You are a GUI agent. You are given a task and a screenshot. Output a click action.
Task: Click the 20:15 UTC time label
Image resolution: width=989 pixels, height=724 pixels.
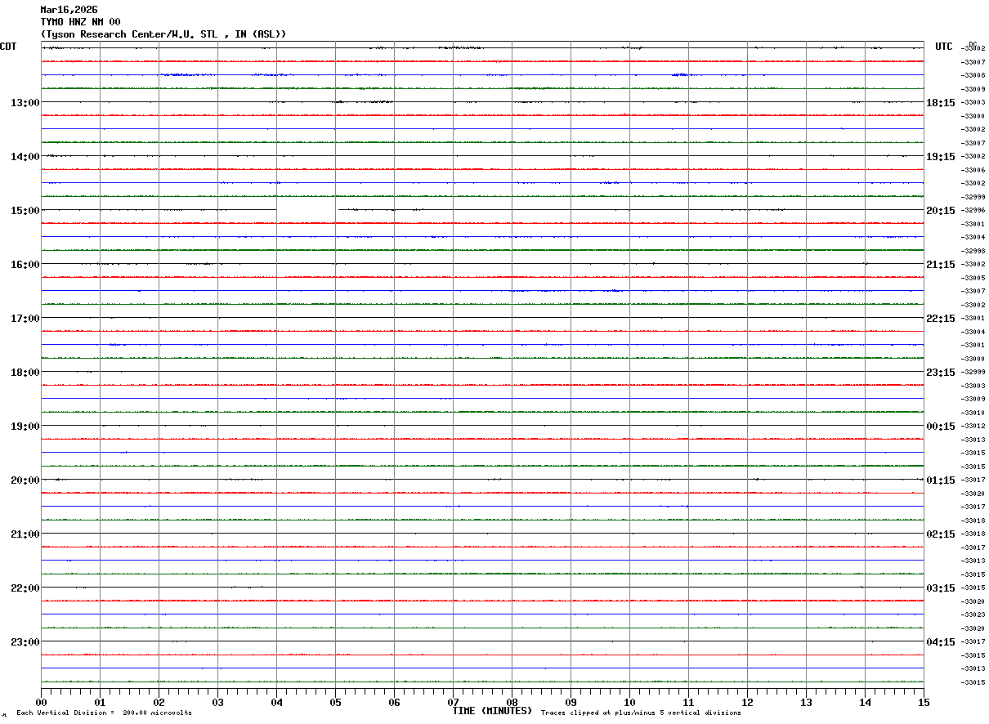(940, 211)
